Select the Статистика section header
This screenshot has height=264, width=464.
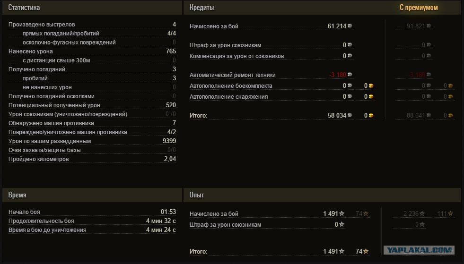coord(24,8)
